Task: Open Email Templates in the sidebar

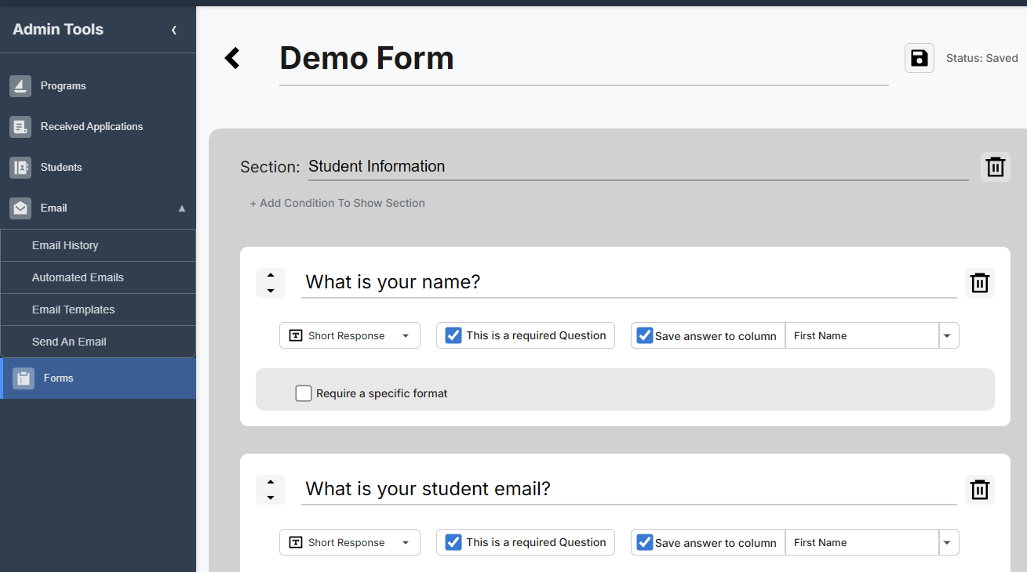Action: pyautogui.click(x=73, y=309)
